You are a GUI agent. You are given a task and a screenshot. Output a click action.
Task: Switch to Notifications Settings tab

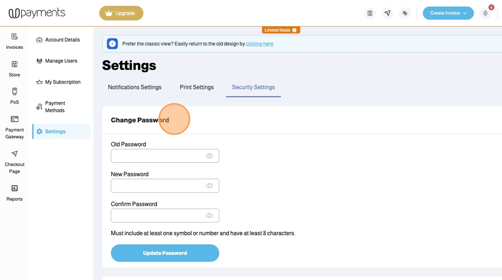coord(134,87)
